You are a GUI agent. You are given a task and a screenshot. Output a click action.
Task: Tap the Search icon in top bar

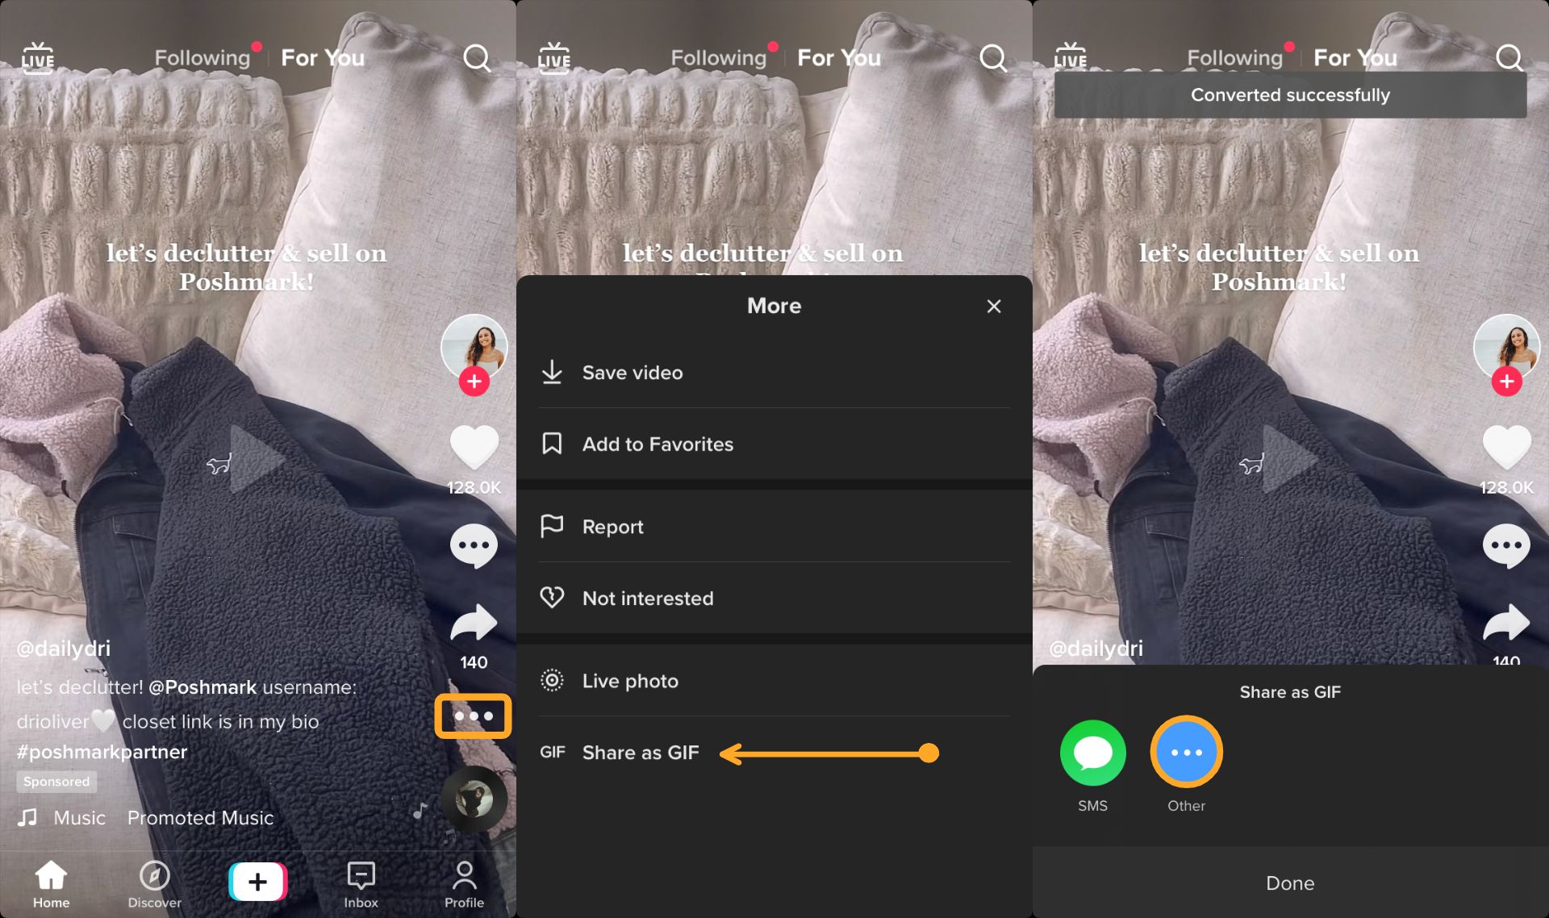[x=478, y=56]
